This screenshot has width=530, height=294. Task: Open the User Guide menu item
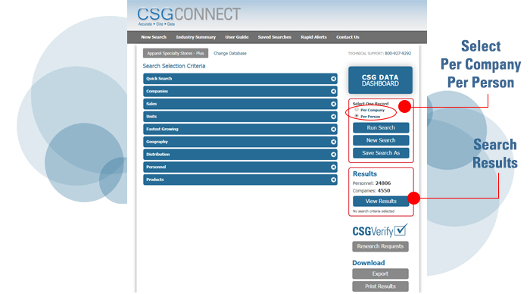click(237, 37)
